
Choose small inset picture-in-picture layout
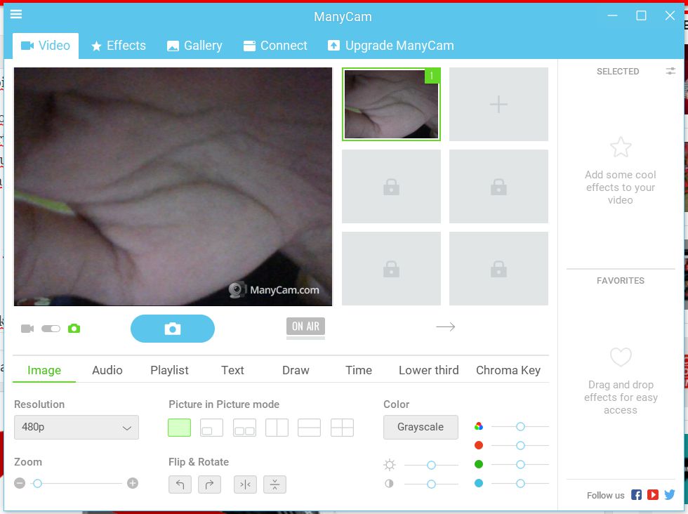point(211,428)
